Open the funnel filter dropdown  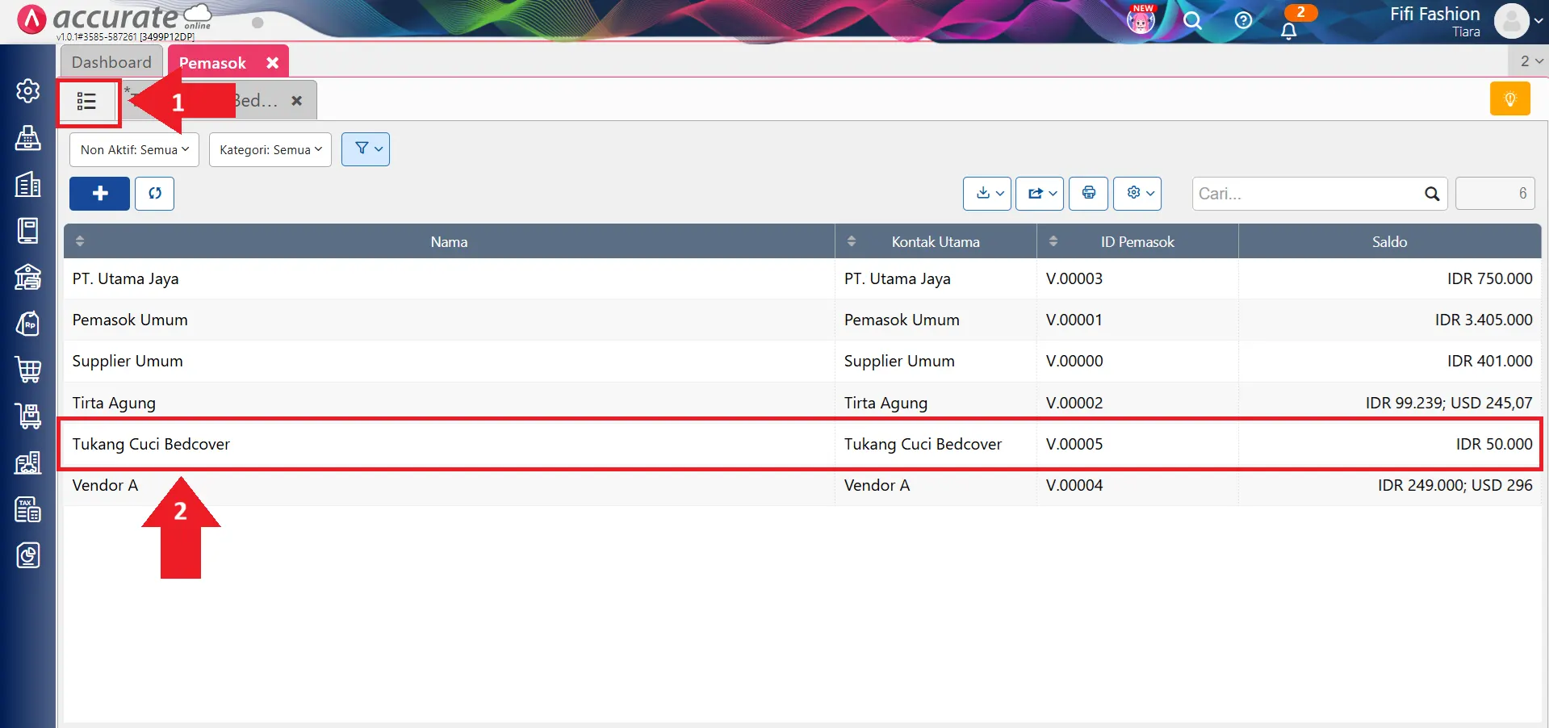tap(366, 149)
